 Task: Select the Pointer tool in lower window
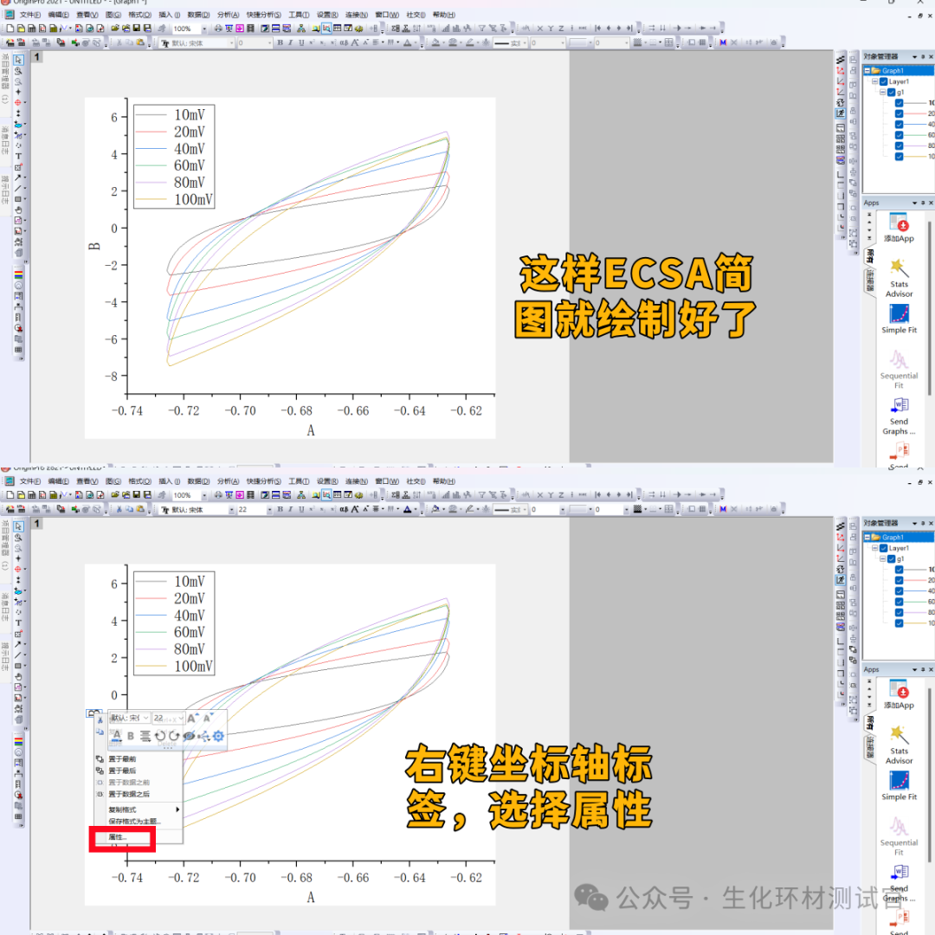click(18, 526)
